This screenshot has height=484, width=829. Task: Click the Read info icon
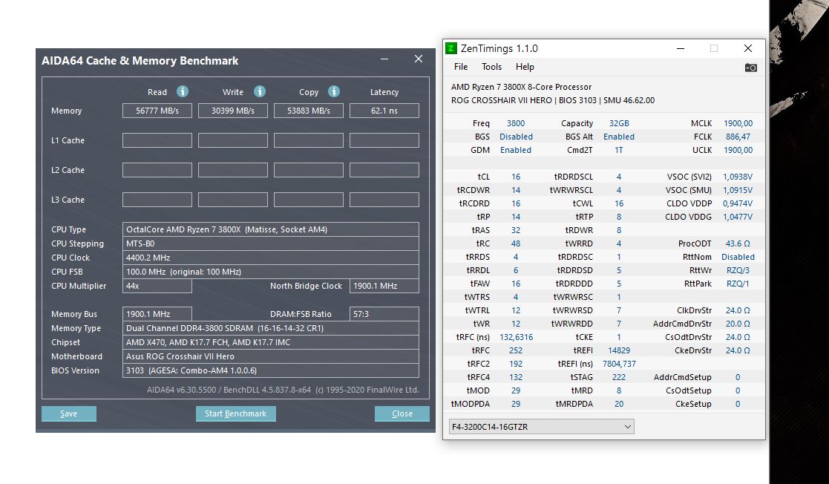182,91
